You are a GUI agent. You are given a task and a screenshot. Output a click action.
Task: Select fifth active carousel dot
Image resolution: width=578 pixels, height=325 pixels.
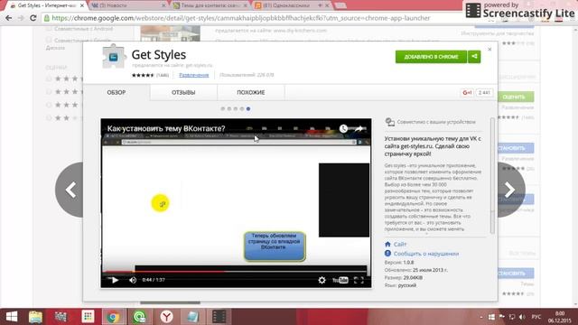tap(248, 108)
